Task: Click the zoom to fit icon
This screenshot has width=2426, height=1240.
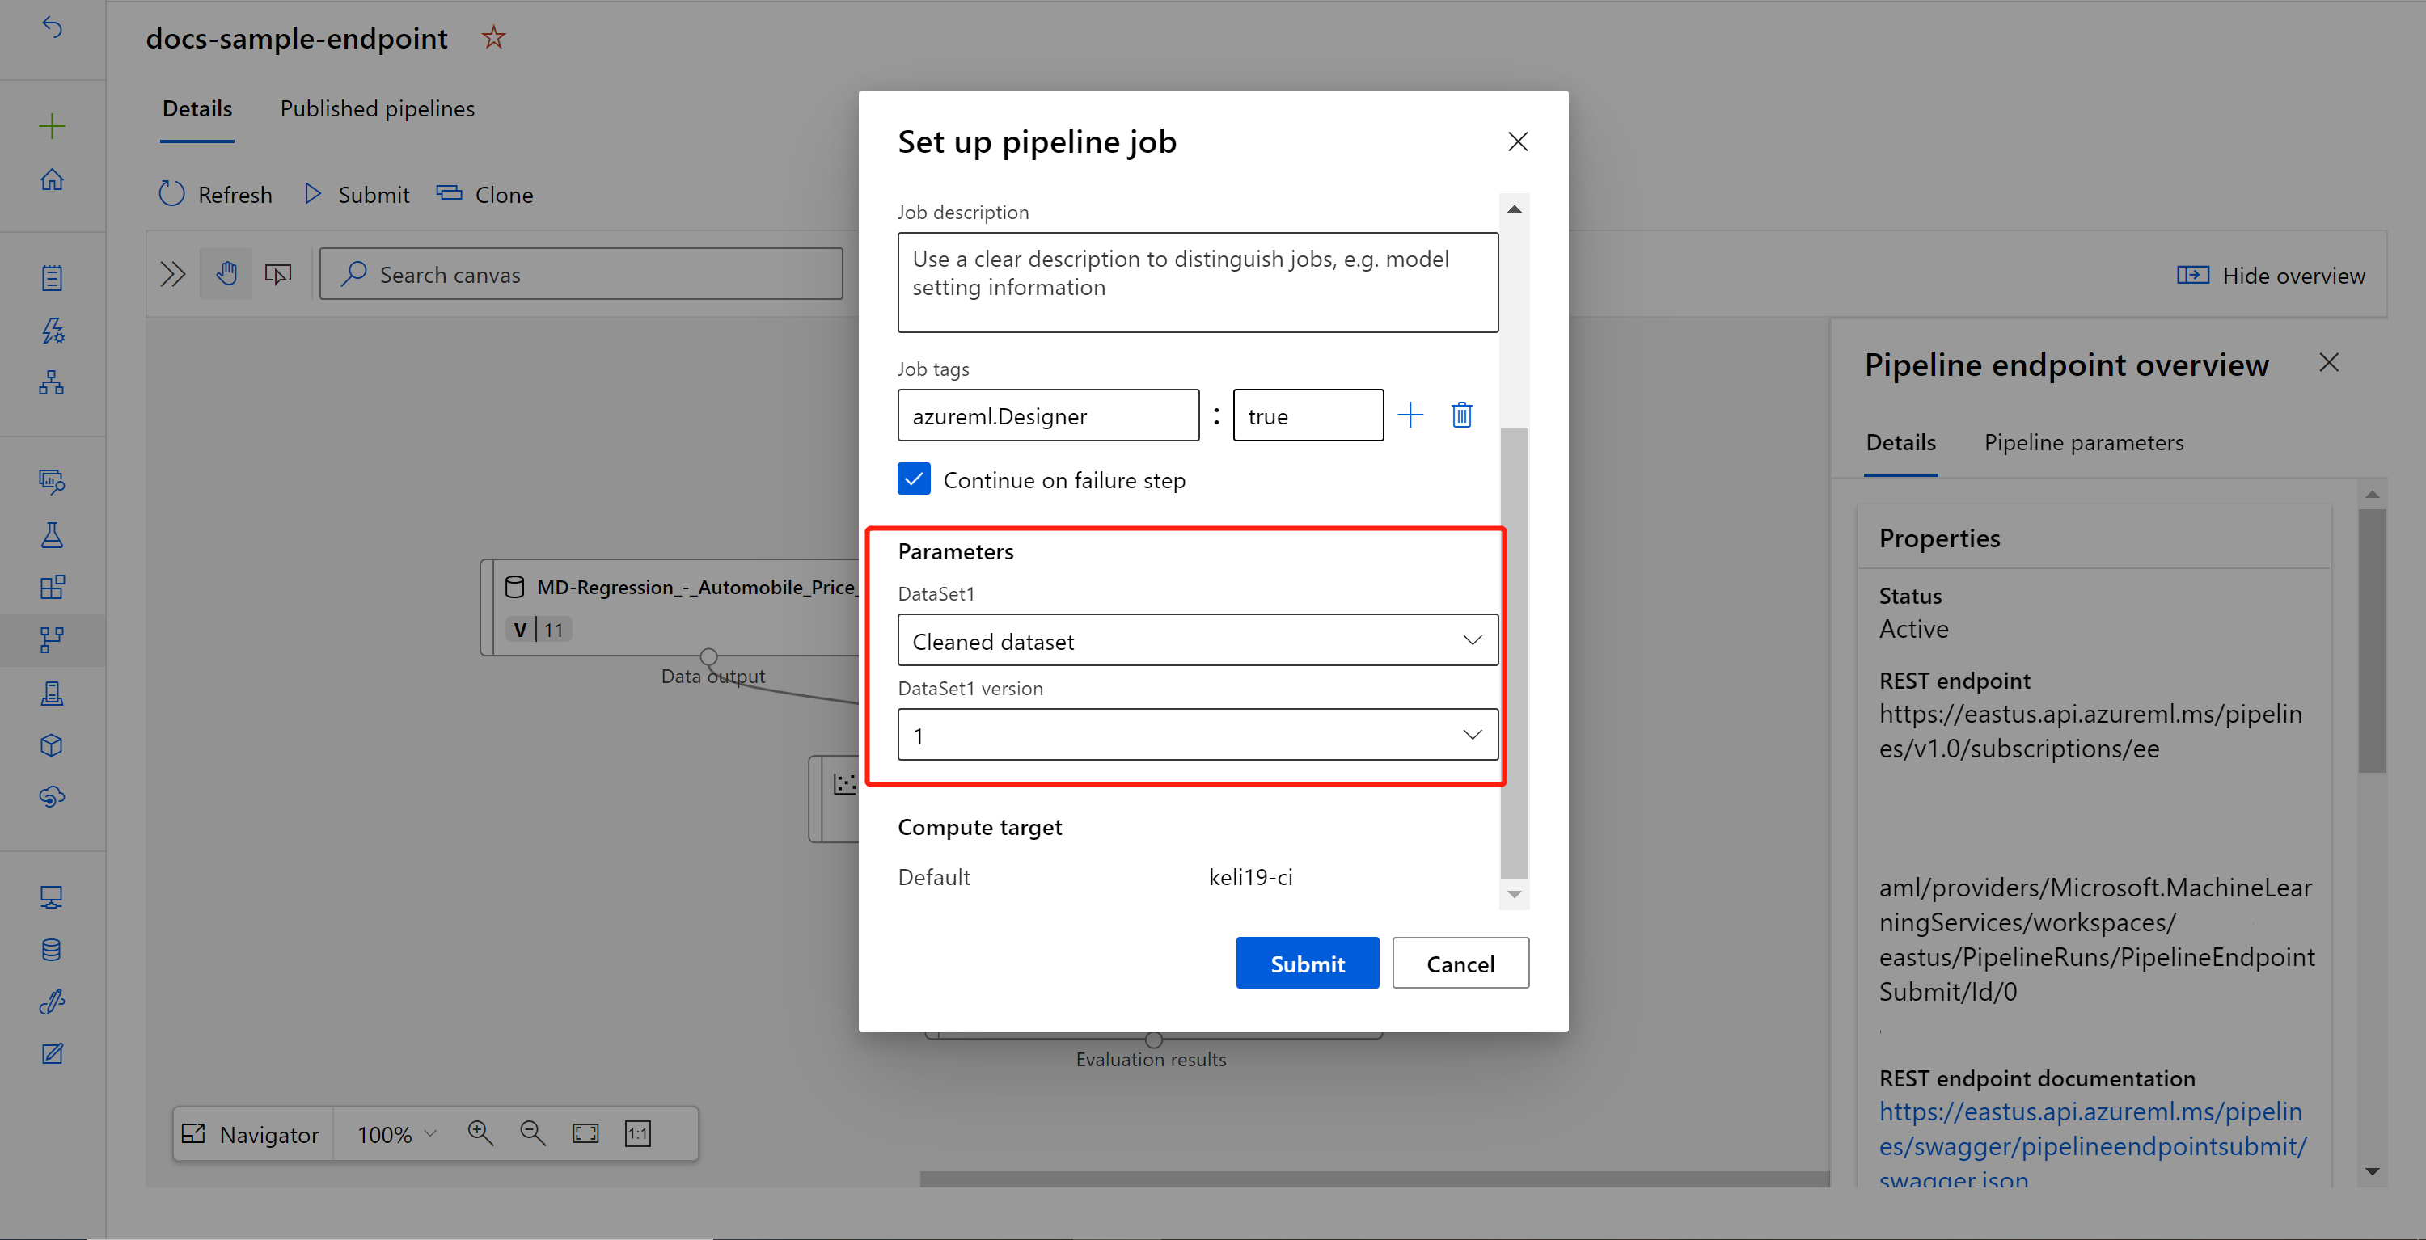Action: [x=585, y=1133]
